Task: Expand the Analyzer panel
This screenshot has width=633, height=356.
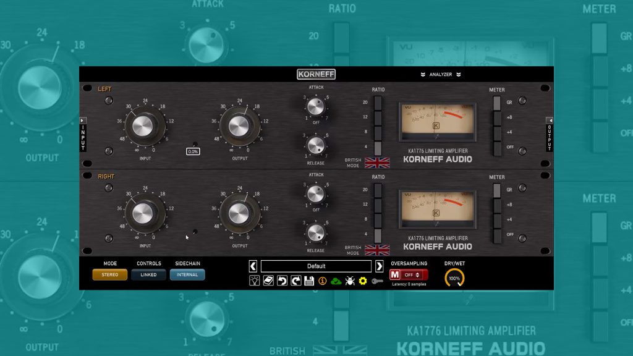Action: pos(440,75)
